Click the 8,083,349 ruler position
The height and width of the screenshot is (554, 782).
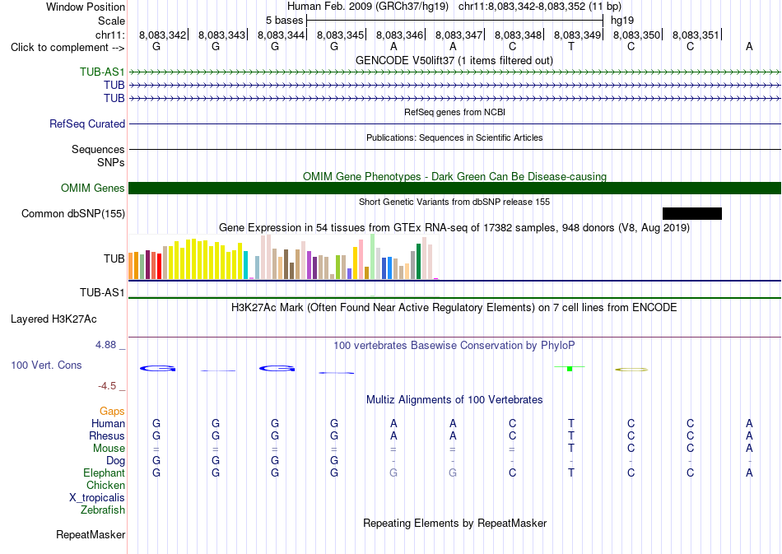[578, 35]
